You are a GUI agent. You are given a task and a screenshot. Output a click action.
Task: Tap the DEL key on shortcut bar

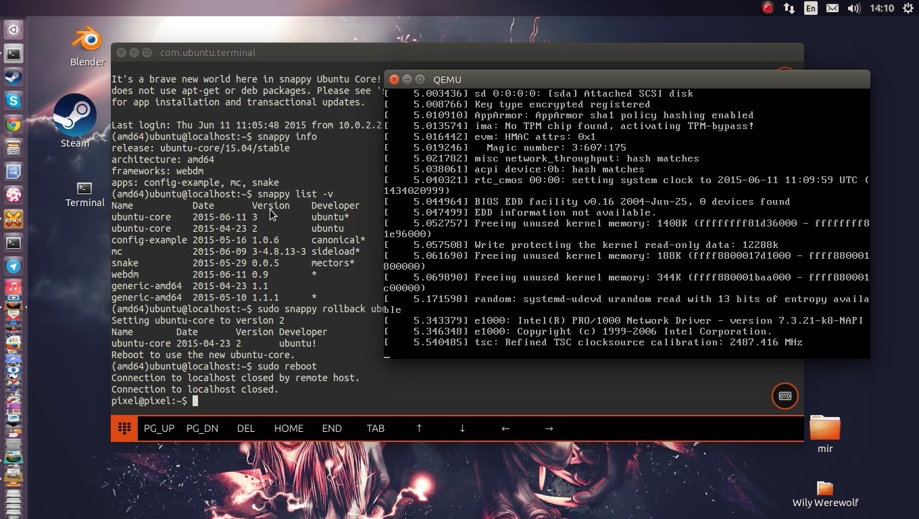coord(246,428)
